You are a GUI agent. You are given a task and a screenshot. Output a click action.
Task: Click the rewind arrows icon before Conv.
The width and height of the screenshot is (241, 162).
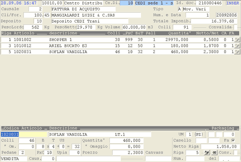214,153
